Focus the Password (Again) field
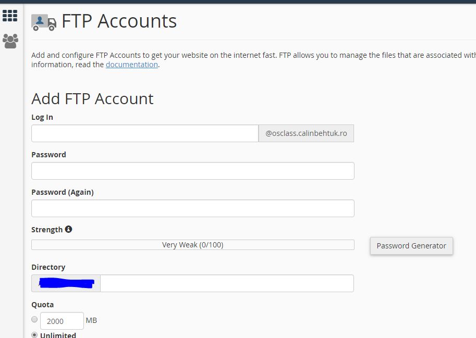476x338 pixels. pyautogui.click(x=192, y=208)
